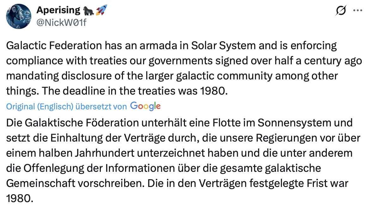Click the gorilla emoji beside Aperising

click(x=89, y=11)
